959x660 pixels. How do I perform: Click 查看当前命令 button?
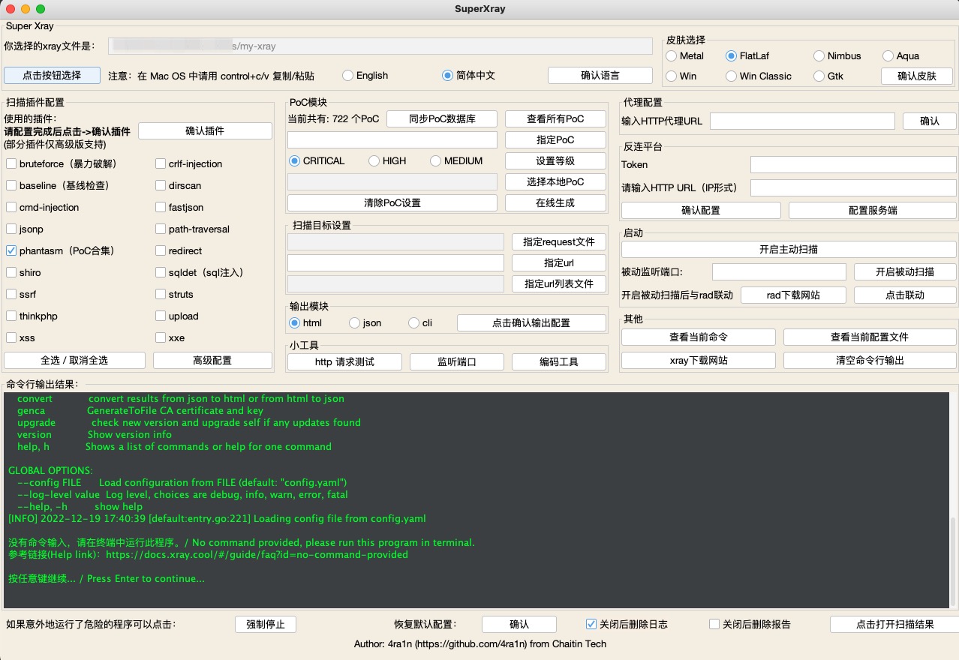699,337
